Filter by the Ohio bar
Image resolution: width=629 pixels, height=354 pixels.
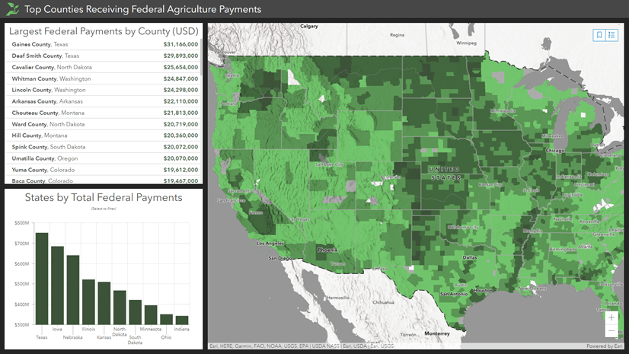[167, 320]
